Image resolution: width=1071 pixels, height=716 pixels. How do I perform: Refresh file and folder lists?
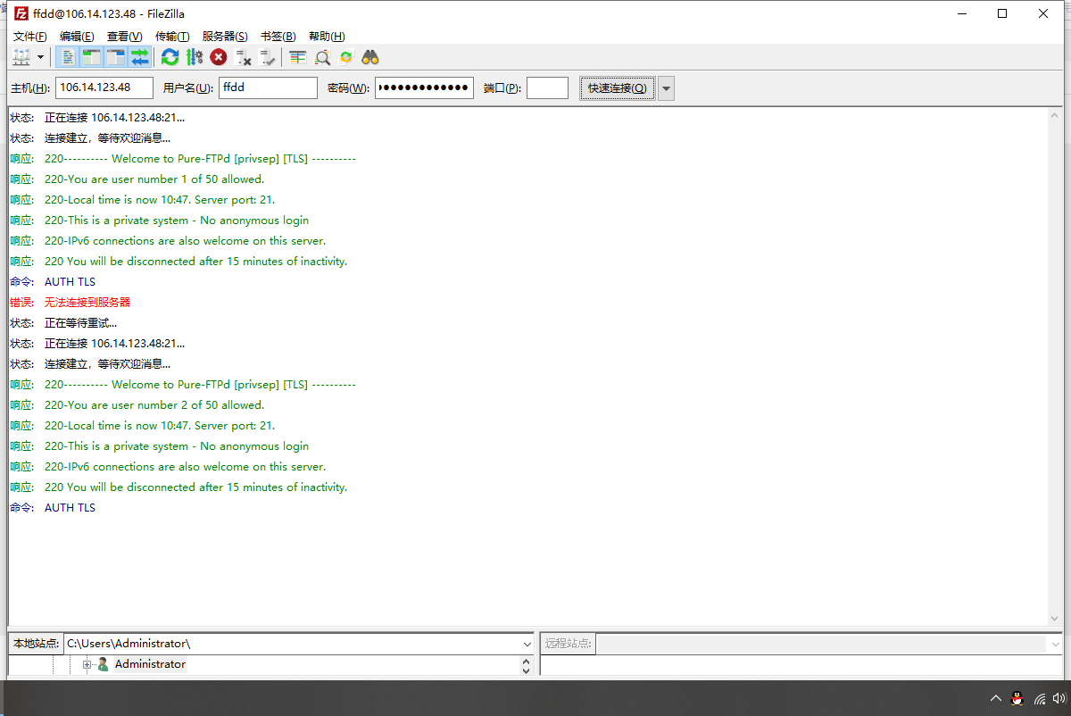(x=170, y=57)
